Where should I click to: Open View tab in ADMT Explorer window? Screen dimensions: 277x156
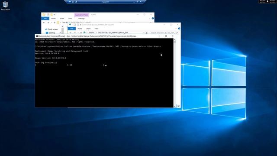[x=70, y=19]
